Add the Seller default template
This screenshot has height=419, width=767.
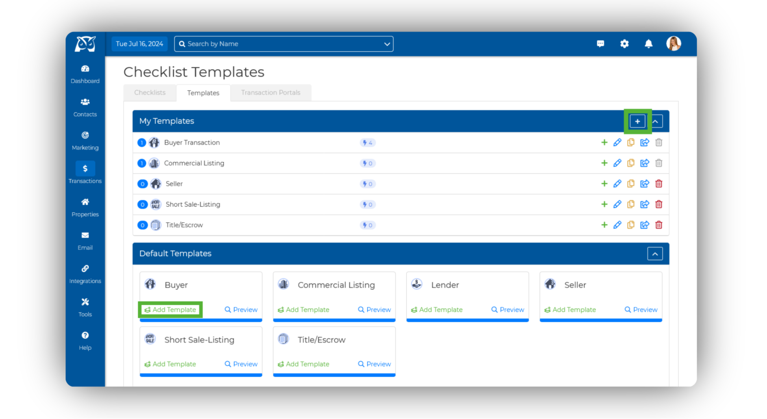click(570, 310)
